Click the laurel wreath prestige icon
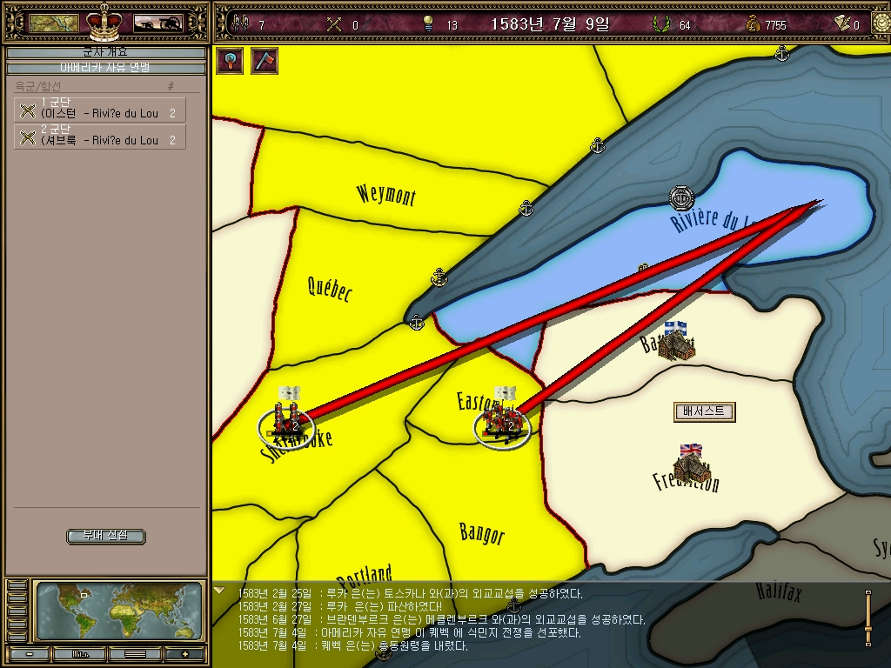This screenshot has width=891, height=668. [661, 23]
